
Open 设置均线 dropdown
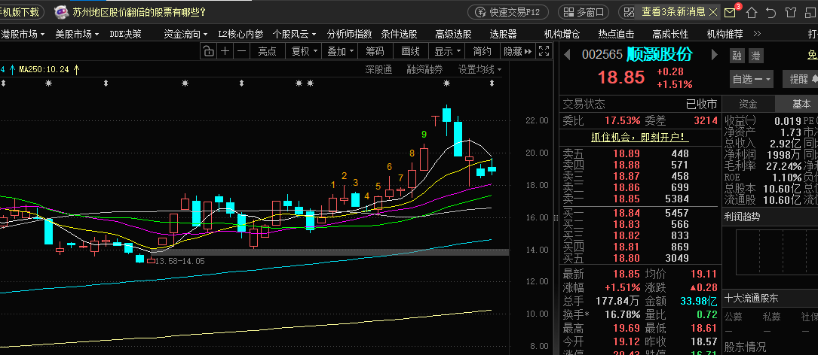click(480, 69)
